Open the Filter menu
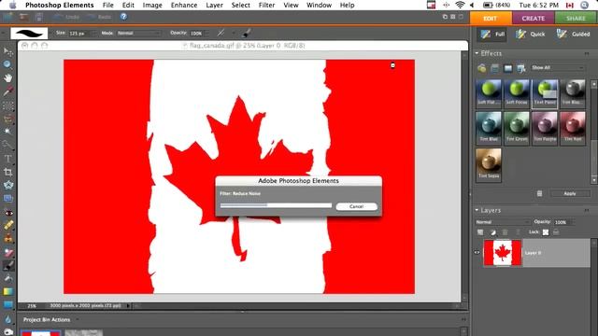 266,5
